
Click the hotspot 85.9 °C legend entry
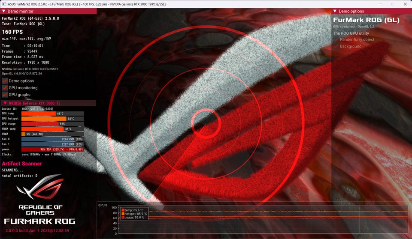tap(134, 214)
